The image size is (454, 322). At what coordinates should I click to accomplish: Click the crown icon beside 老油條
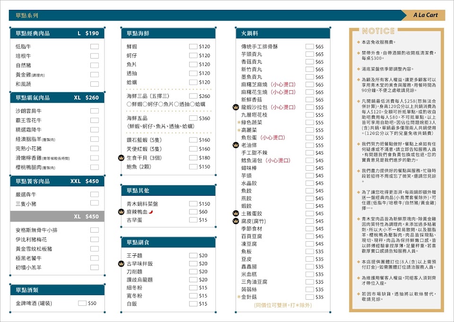point(236,145)
